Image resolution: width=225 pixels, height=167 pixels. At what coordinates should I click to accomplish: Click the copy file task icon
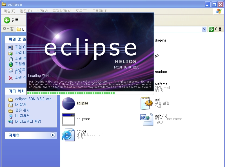point(11,59)
